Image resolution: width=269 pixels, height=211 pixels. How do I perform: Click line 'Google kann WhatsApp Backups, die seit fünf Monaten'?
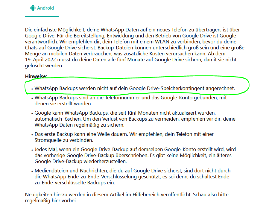pos(125,113)
